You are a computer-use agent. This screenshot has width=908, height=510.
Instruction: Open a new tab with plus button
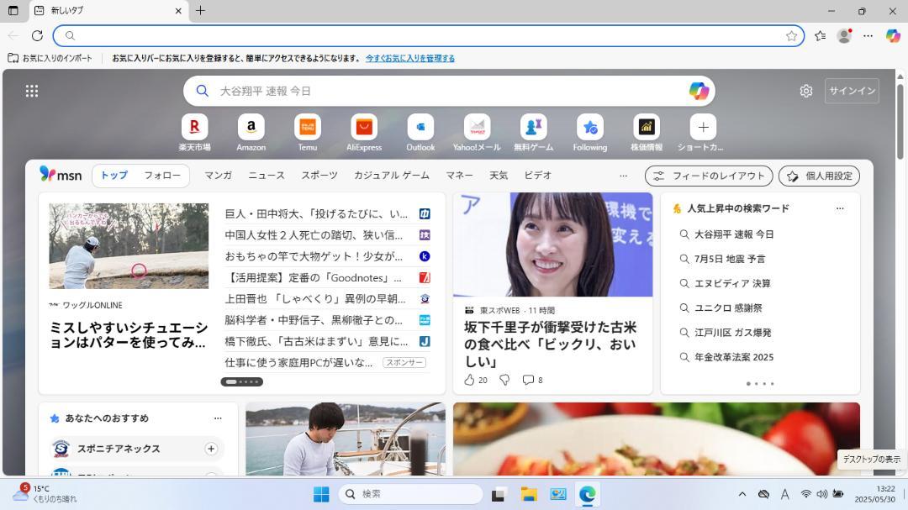click(x=200, y=10)
